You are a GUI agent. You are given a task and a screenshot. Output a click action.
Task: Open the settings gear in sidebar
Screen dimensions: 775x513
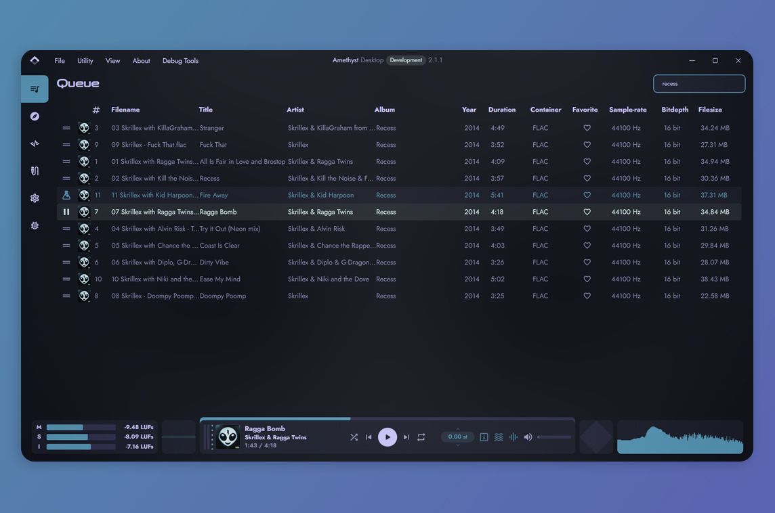(35, 198)
